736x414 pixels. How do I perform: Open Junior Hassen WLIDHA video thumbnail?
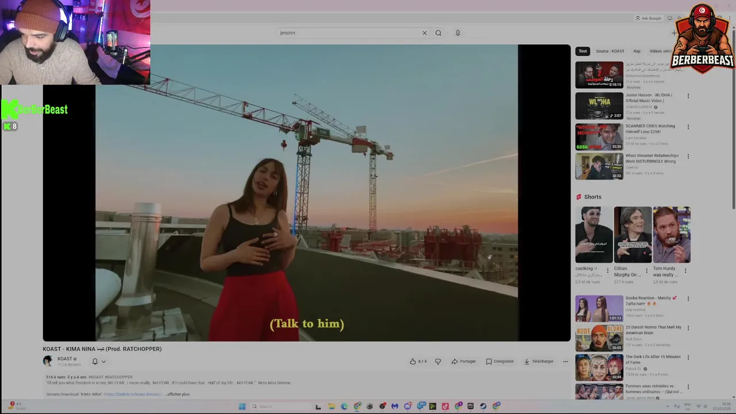(x=599, y=106)
